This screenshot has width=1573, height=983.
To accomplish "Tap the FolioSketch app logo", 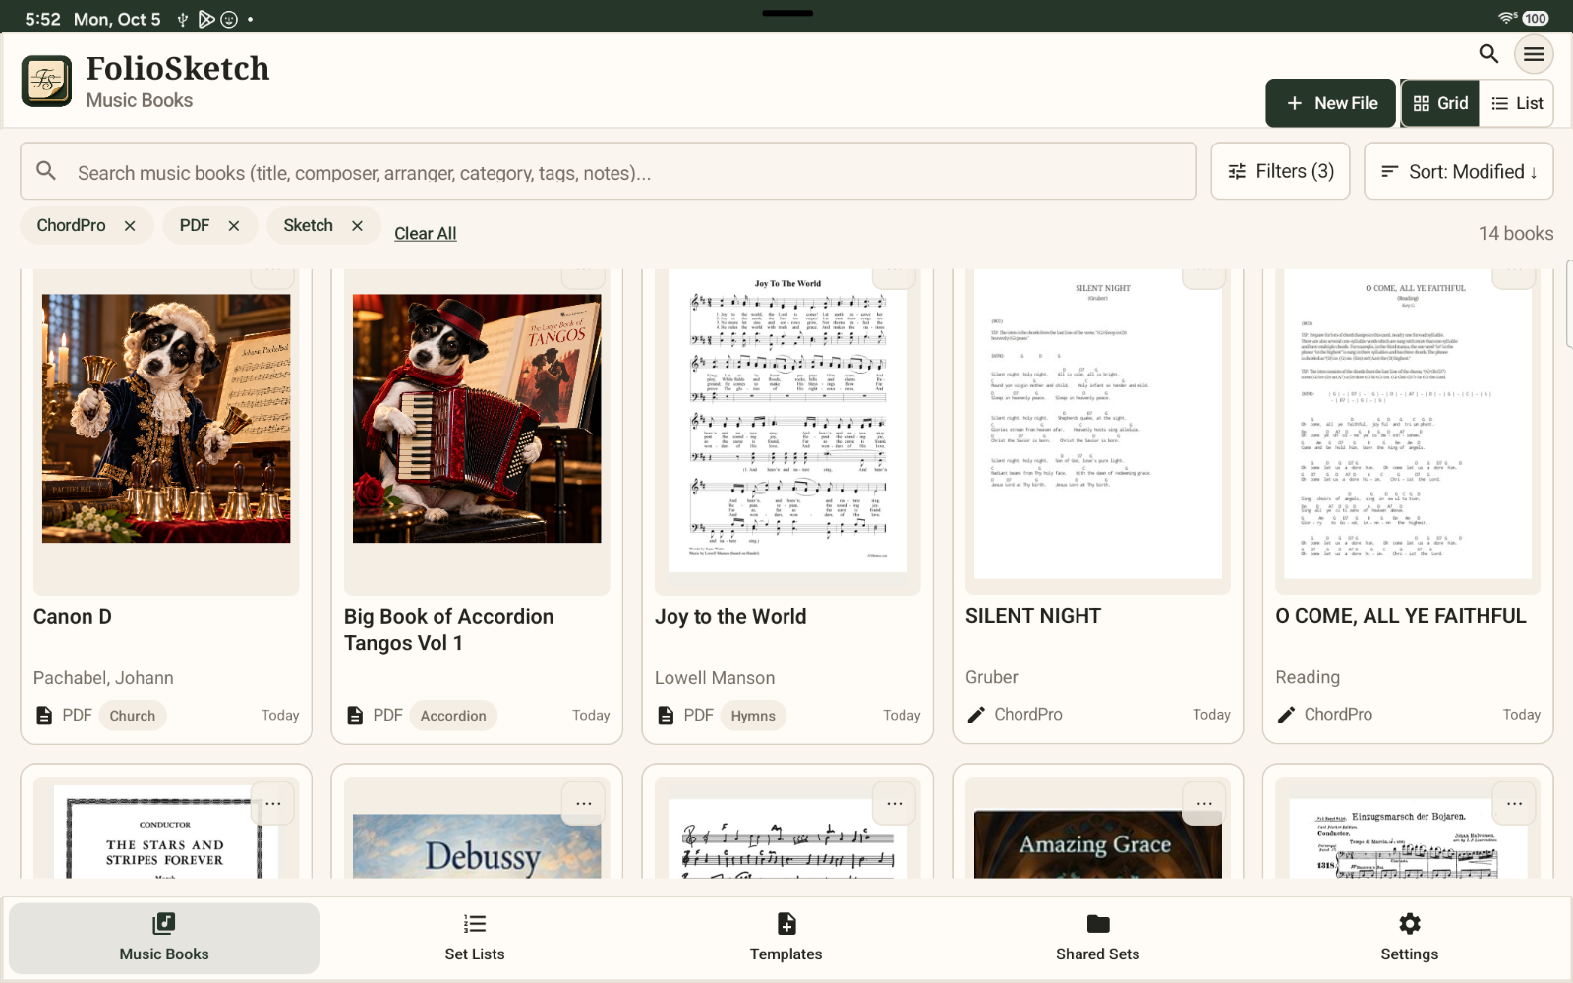I will click(x=46, y=81).
